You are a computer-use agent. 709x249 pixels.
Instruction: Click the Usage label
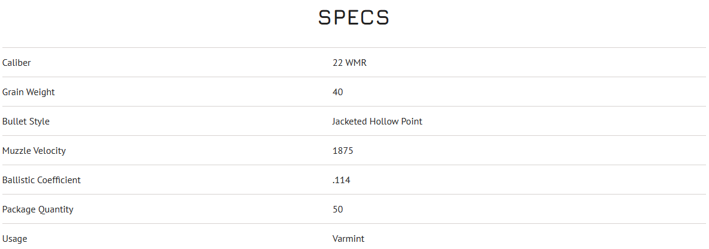pos(15,239)
